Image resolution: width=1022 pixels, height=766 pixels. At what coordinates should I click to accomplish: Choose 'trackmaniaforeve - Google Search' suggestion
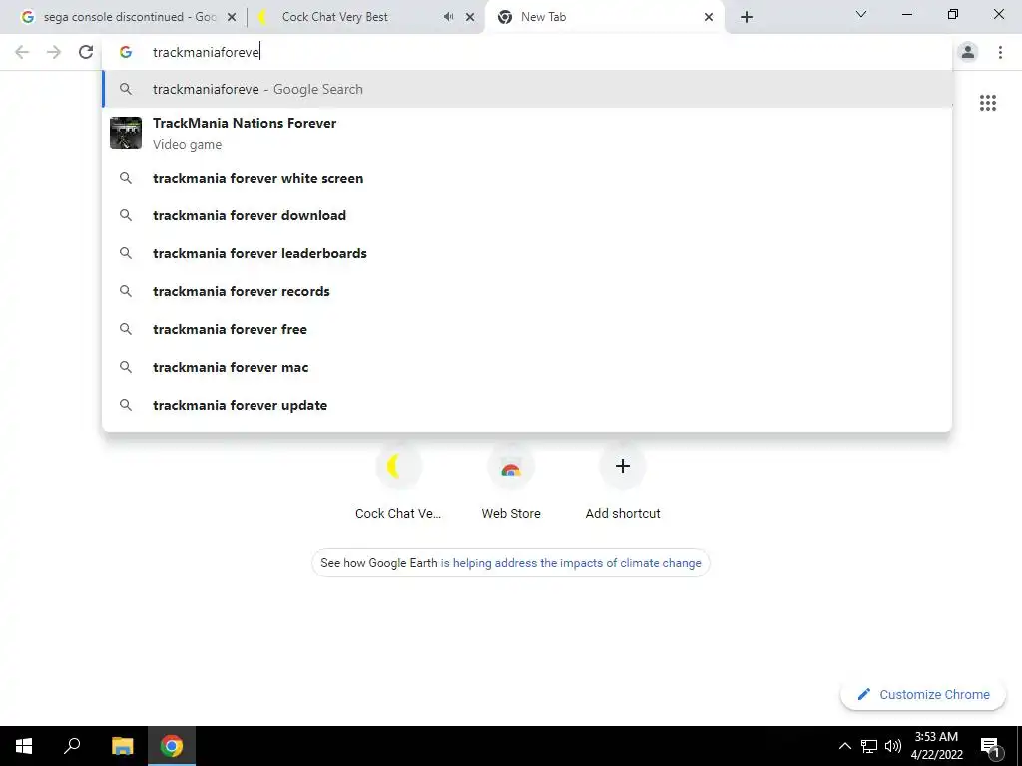click(527, 89)
